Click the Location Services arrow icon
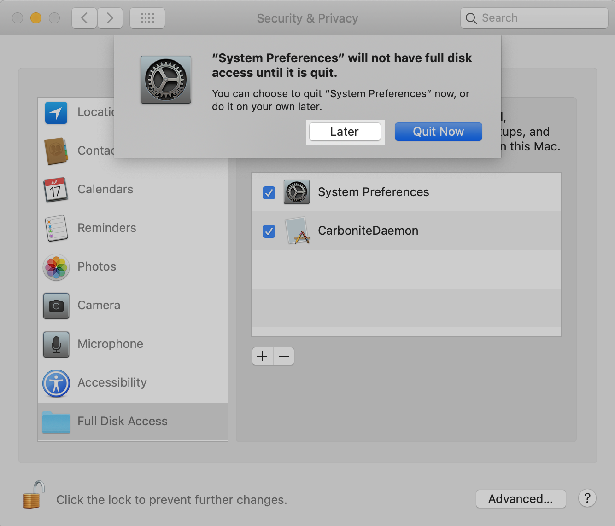Viewport: 615px width, 526px height. pyautogui.click(x=56, y=113)
